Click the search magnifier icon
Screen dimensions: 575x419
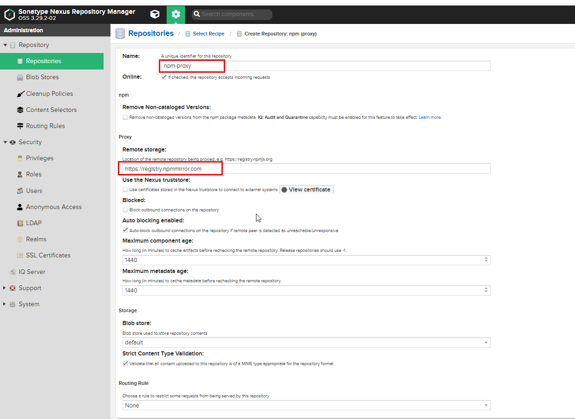[196, 14]
